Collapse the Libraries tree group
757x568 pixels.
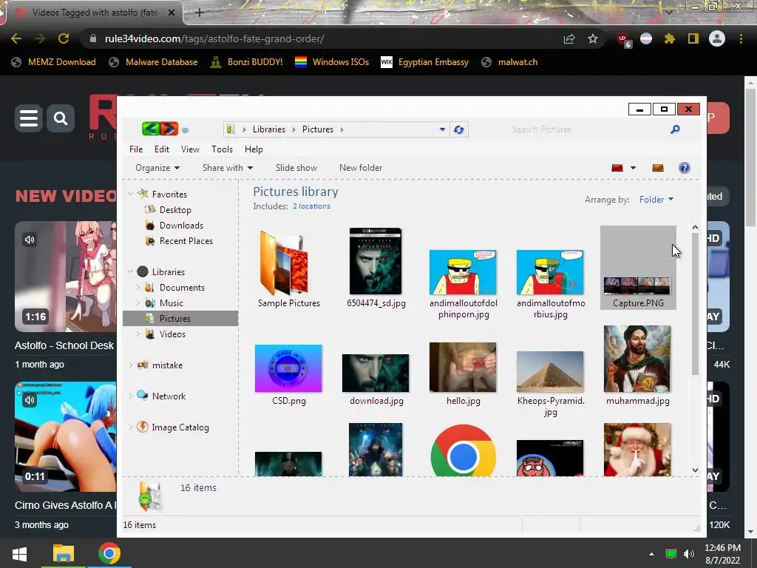click(x=130, y=271)
